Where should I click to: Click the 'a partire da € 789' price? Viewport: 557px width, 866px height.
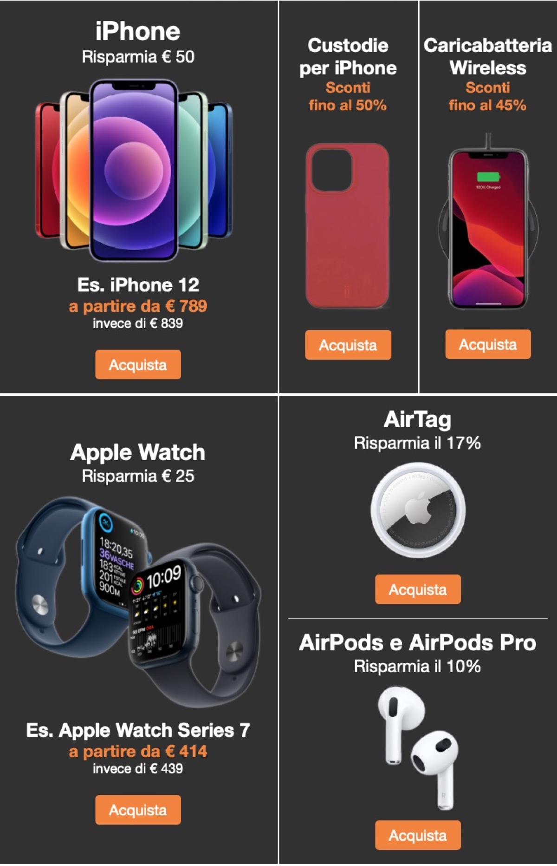coord(138,306)
